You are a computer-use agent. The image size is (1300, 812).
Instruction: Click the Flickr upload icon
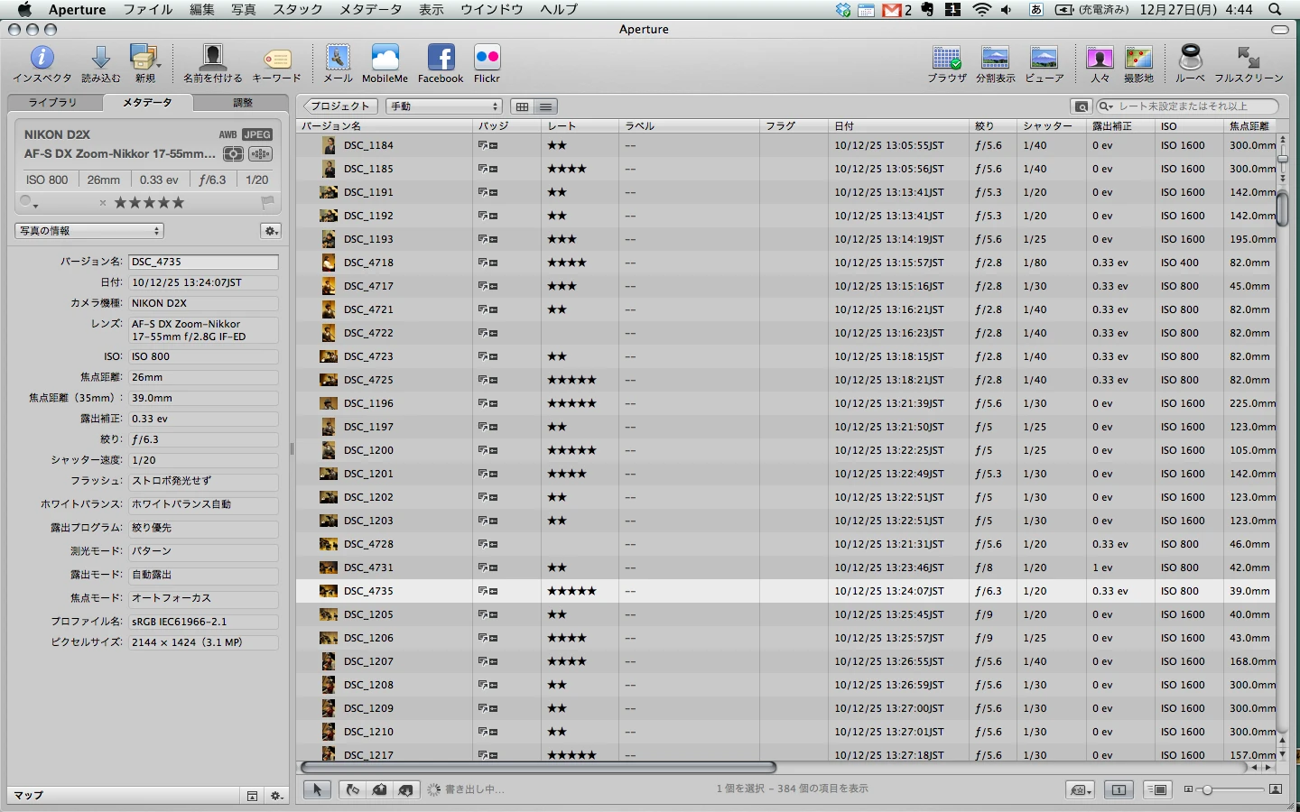point(487,59)
